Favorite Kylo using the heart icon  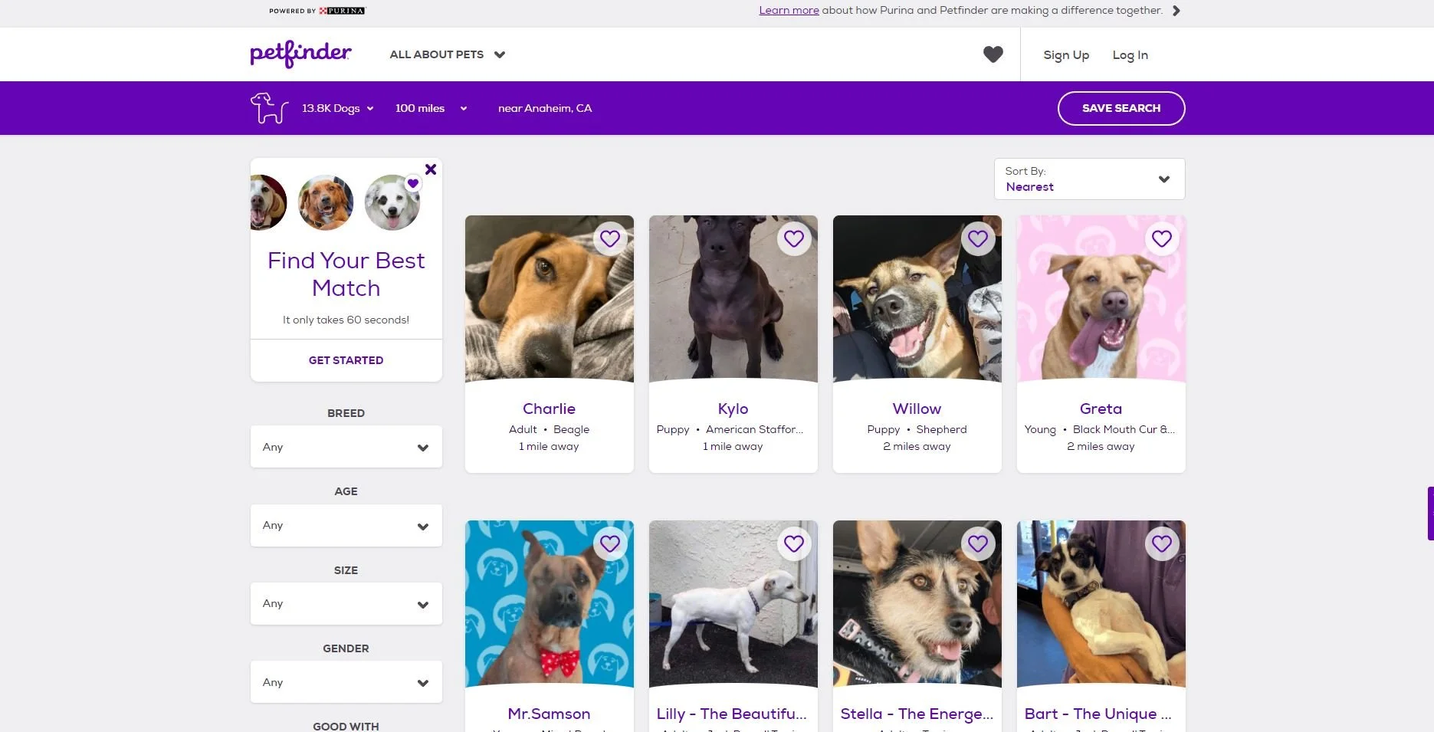click(794, 239)
